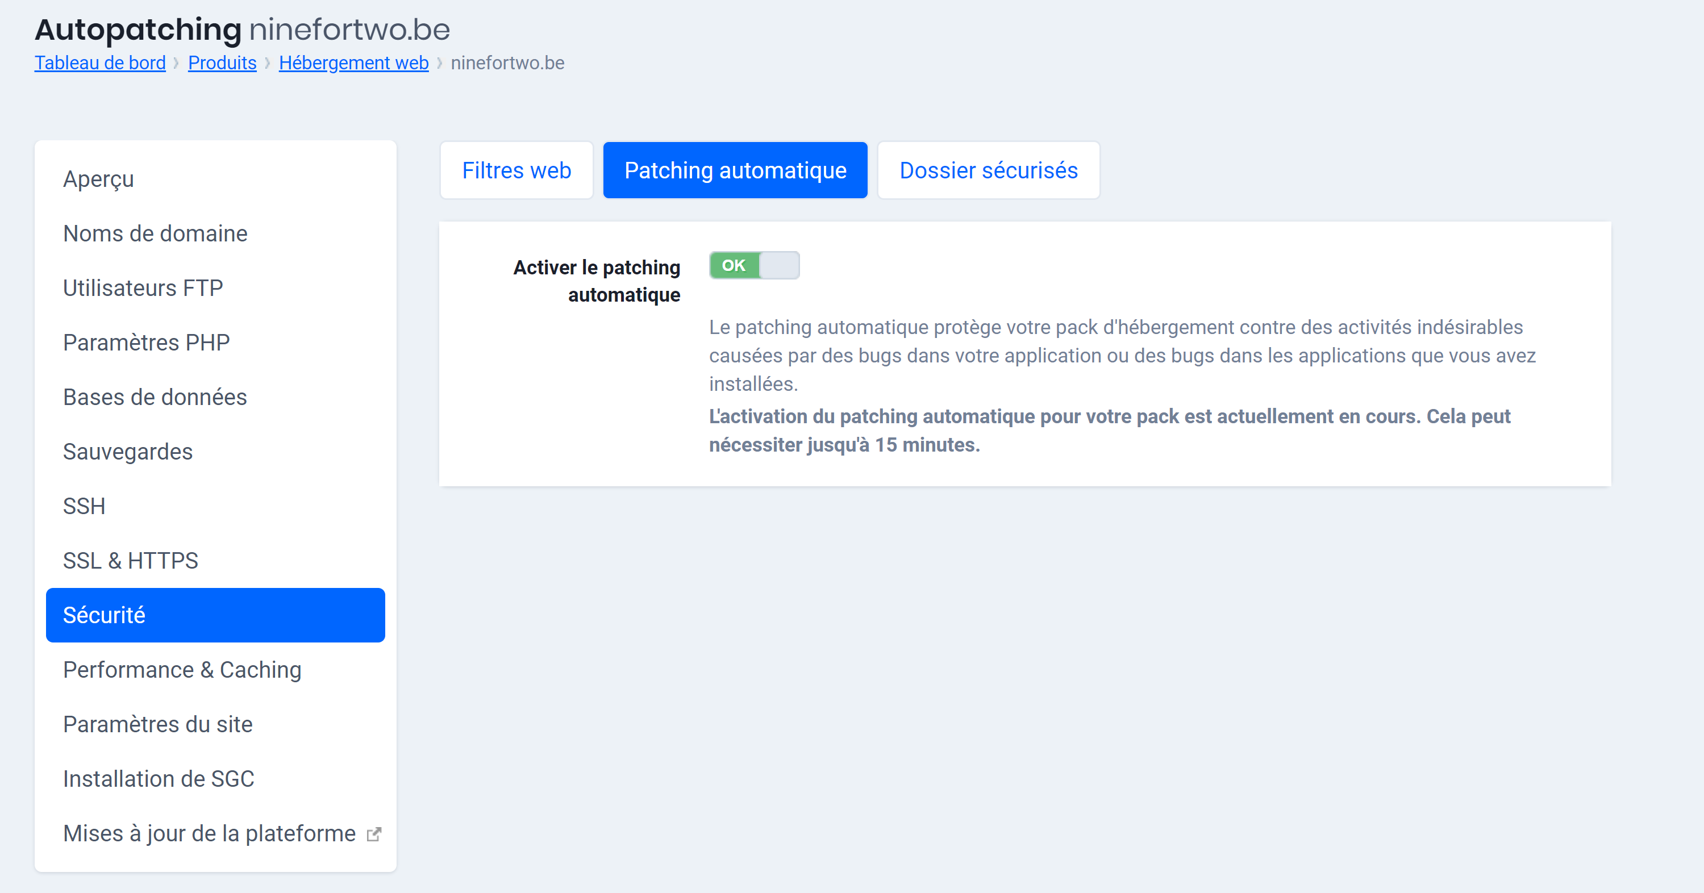Navigate to Produits via breadcrumb
Image resolution: width=1704 pixels, height=893 pixels.
click(x=222, y=63)
